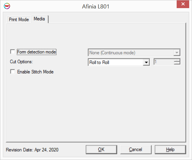Viewport: 192px width, 160px height.
Task: Open the Help button
Action: (170, 149)
